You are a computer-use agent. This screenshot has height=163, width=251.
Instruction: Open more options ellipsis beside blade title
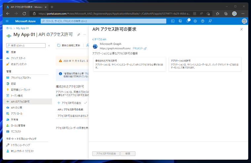pyautogui.click(x=85, y=34)
